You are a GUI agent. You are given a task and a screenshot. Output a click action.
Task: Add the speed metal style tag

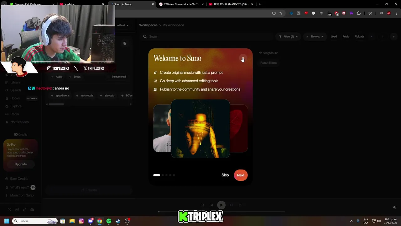[x=60, y=95]
